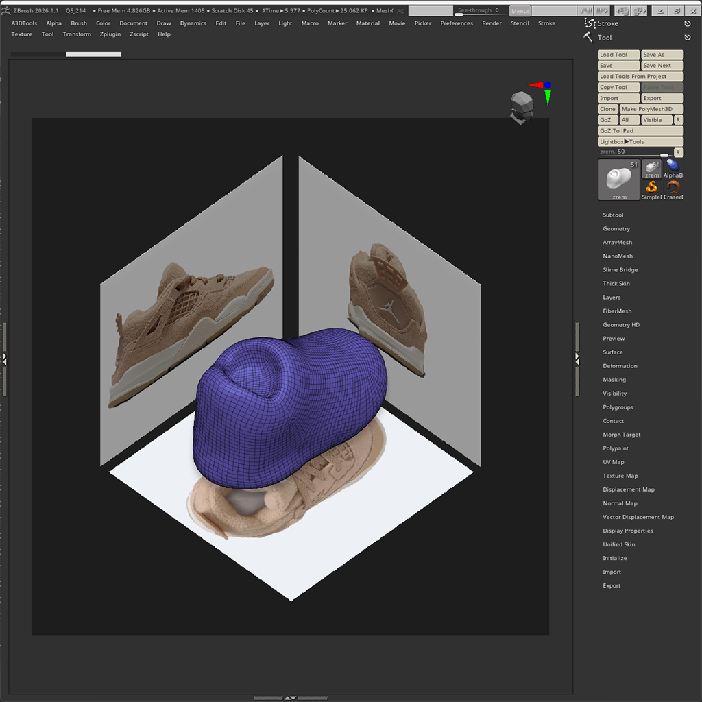Viewport: 702px width, 702px height.
Task: Select the AlphaBrush tool icon
Action: pos(673,169)
